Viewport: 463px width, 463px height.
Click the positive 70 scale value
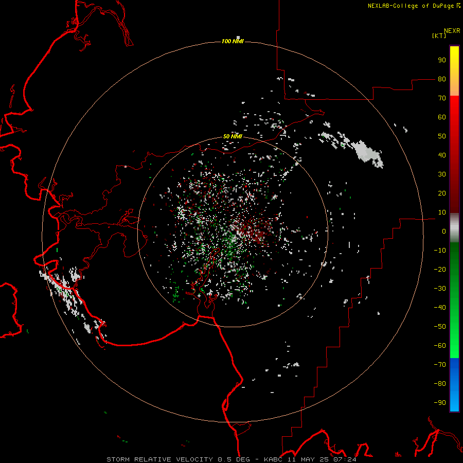[x=442, y=98]
